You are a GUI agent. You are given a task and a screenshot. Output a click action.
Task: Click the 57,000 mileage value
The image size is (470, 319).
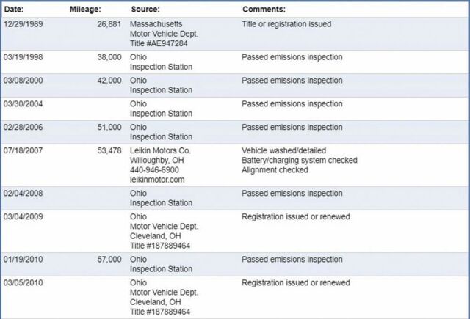[x=109, y=260]
